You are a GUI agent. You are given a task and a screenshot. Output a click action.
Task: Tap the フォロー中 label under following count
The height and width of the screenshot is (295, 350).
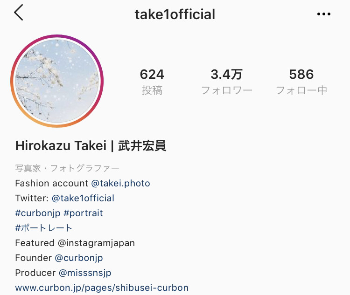[x=301, y=90]
